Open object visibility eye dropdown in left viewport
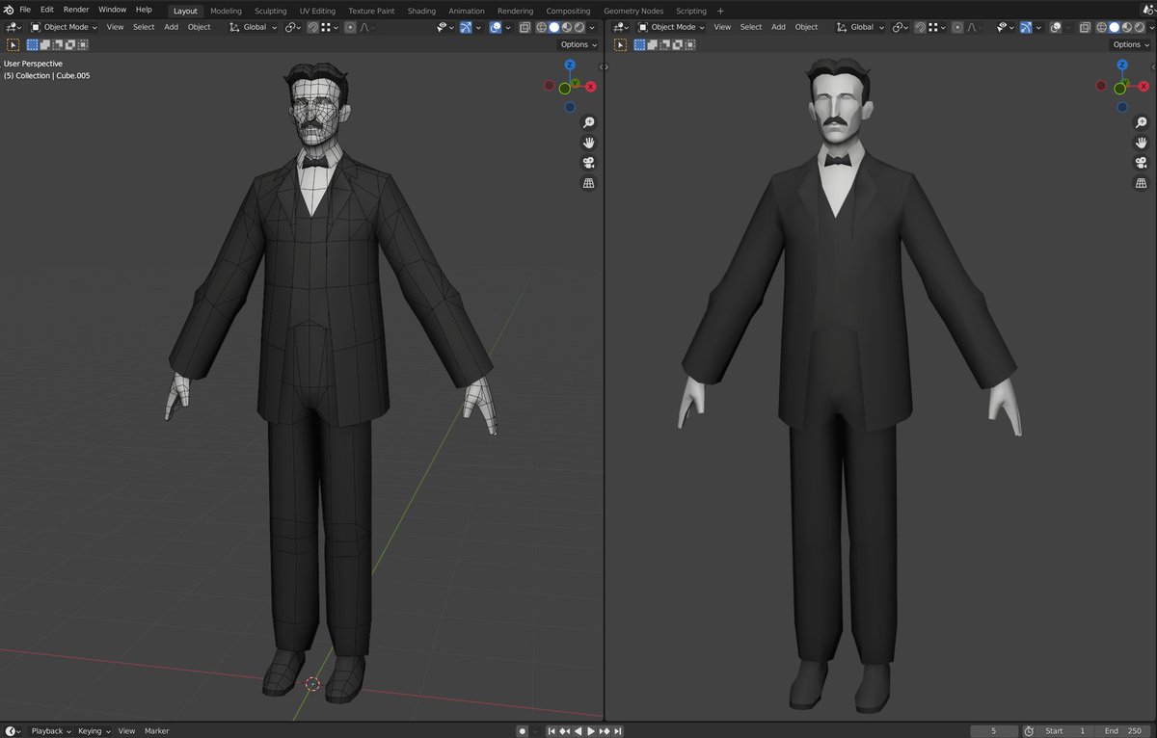This screenshot has width=1157, height=738. point(443,27)
